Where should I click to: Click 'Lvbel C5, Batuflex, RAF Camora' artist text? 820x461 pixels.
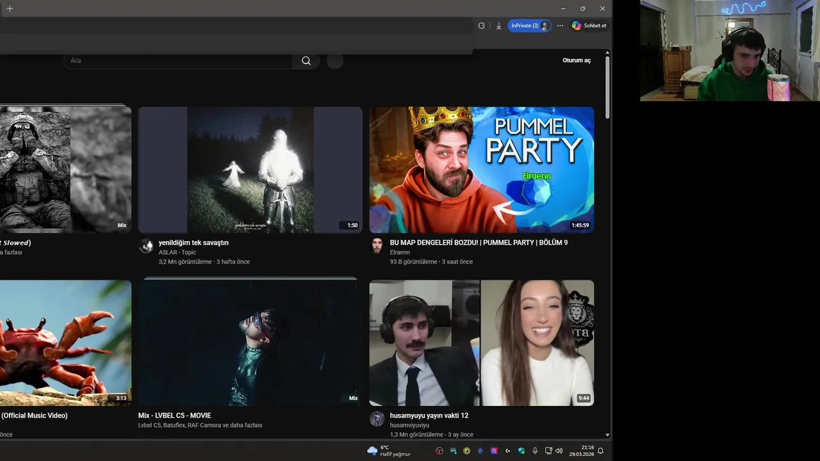[200, 425]
